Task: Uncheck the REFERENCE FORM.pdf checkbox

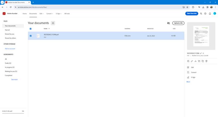Action: click(x=31, y=36)
